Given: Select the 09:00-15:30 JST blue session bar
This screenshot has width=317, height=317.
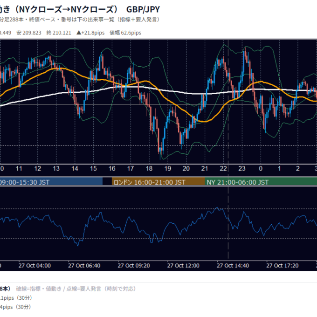Looking at the screenshot, I should click(x=51, y=182).
